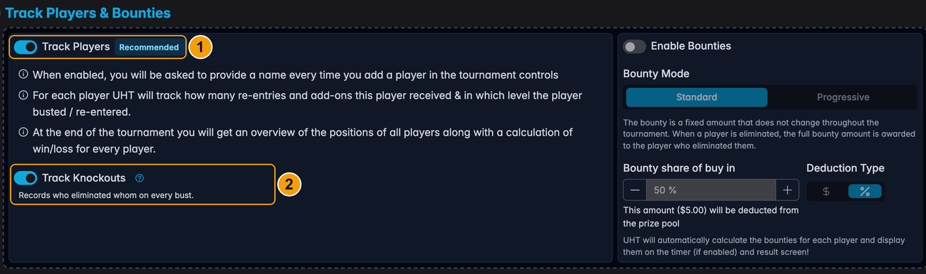Increase bounty share with plus icon
The height and width of the screenshot is (274, 926).
pyautogui.click(x=787, y=190)
